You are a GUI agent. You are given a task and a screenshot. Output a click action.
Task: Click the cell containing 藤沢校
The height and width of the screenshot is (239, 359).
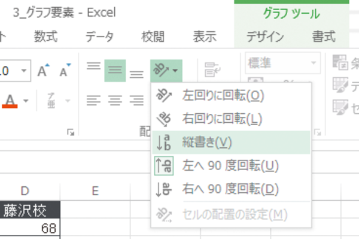(x=30, y=210)
